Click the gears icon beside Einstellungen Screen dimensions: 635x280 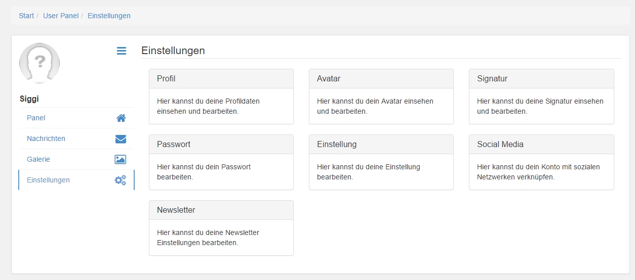(x=121, y=180)
